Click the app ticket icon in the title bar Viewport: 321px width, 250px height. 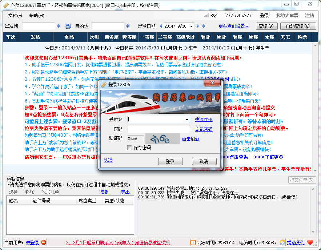[6, 5]
